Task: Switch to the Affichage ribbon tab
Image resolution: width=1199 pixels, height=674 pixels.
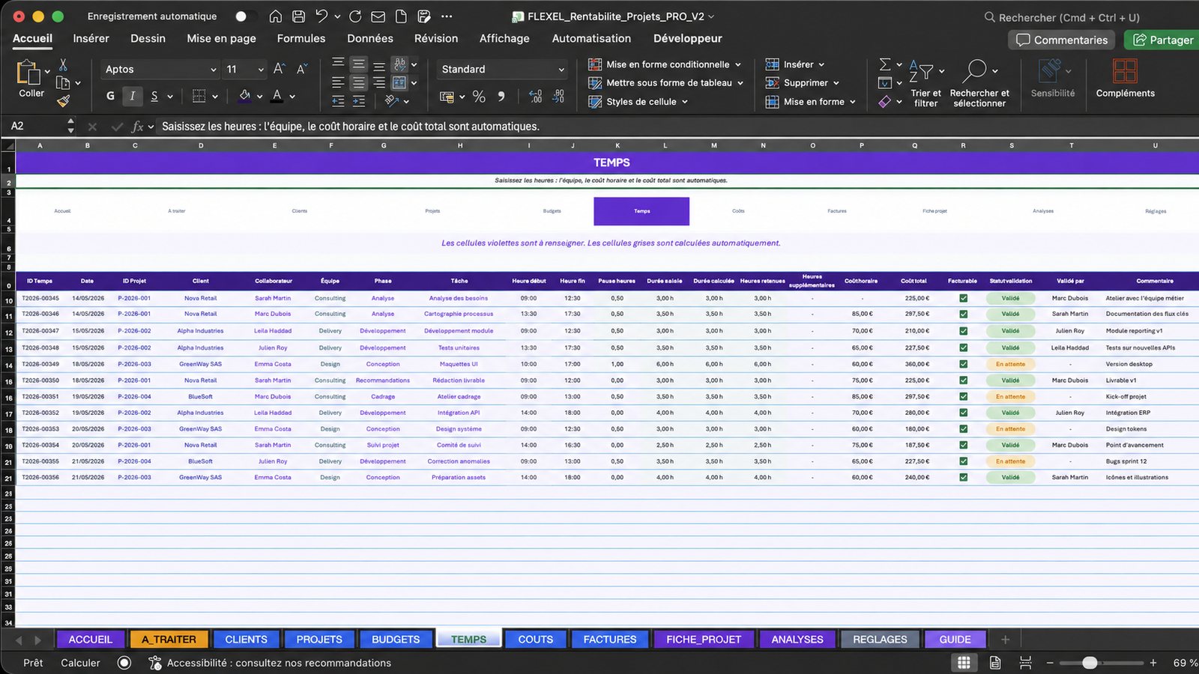Action: pos(504,38)
